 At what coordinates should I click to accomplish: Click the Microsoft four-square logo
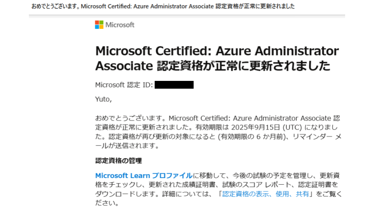pos(99,25)
